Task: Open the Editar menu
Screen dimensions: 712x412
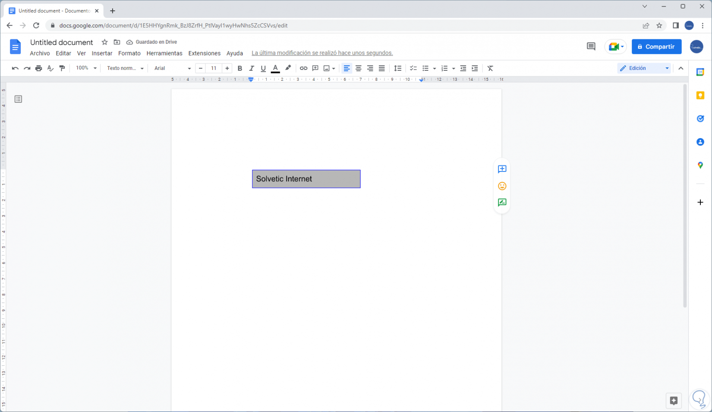Action: (x=63, y=53)
